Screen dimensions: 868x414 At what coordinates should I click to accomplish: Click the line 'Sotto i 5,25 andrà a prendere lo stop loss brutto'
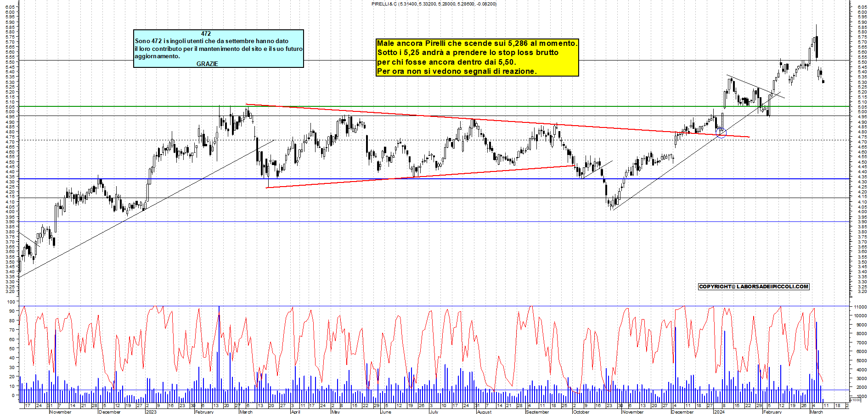468,52
